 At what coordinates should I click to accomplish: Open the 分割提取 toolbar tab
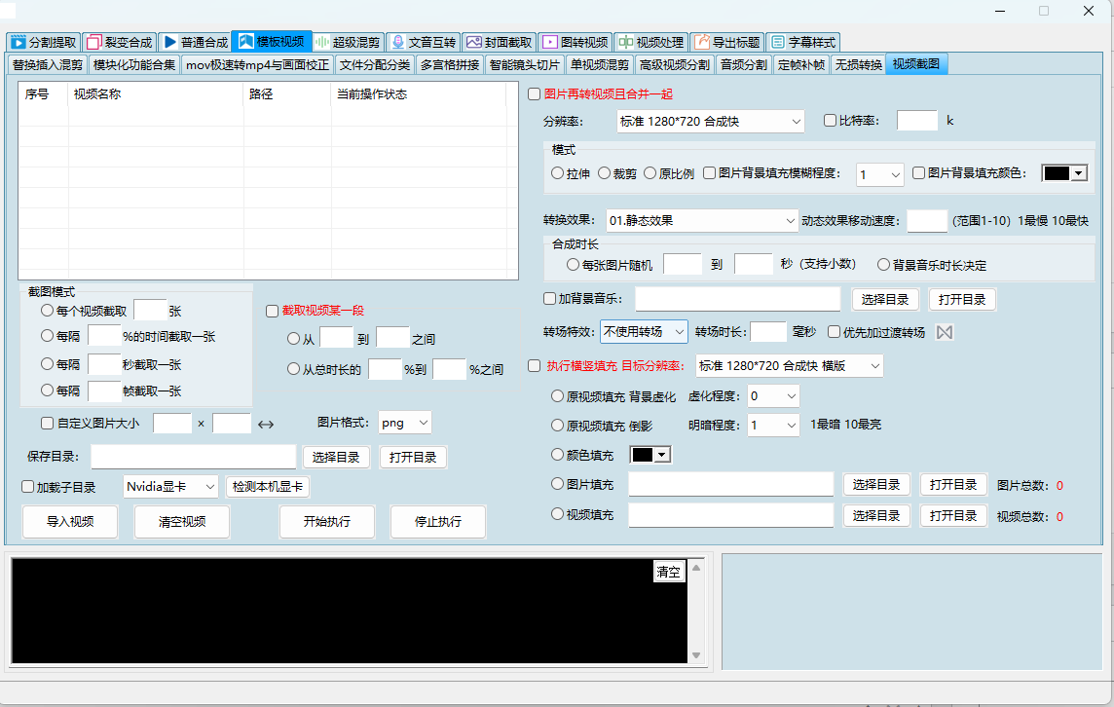click(x=44, y=42)
